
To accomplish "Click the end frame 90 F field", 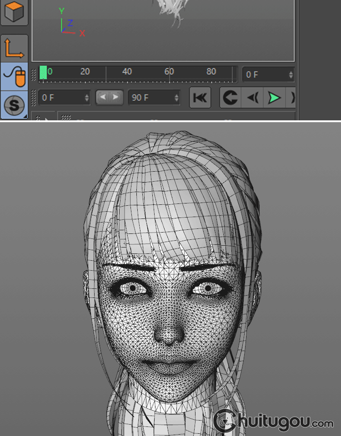I will (154, 97).
